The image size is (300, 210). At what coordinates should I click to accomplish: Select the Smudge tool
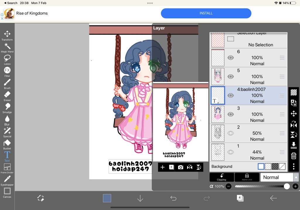[7, 108]
